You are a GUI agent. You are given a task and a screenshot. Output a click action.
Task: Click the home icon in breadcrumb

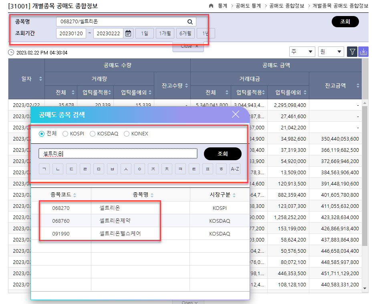(211, 6)
